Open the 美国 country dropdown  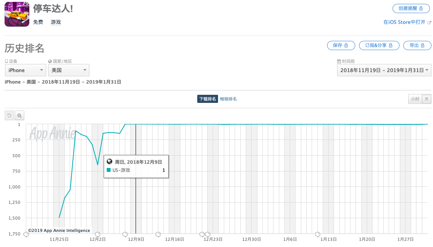[69, 70]
